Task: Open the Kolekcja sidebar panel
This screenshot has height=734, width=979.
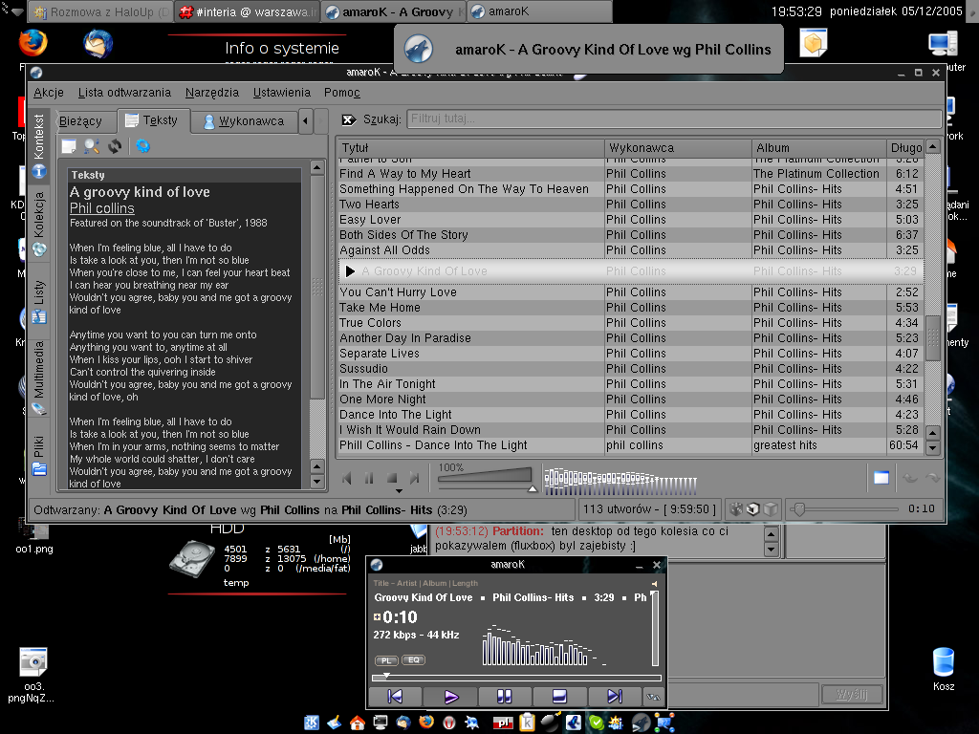Action: (38, 225)
